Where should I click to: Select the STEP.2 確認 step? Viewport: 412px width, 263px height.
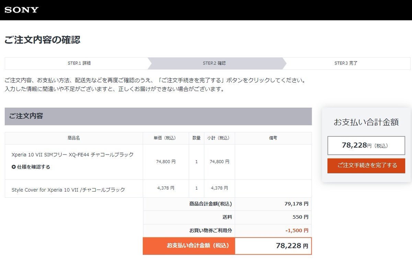click(214, 63)
